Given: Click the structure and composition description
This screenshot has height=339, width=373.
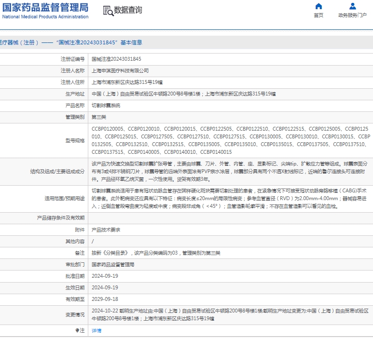Looking at the screenshot, I should coord(230,171).
